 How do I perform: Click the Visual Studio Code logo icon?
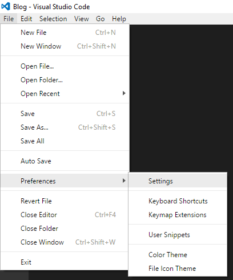tap(6, 6)
